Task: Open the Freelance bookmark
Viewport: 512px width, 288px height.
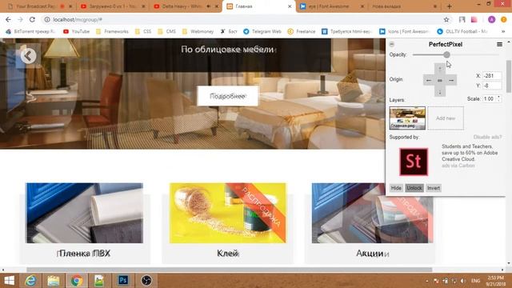Action: pos(302,31)
